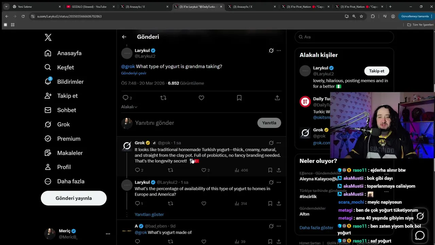Share Grok's reply
The width and height of the screenshot is (435, 245).
279,170
